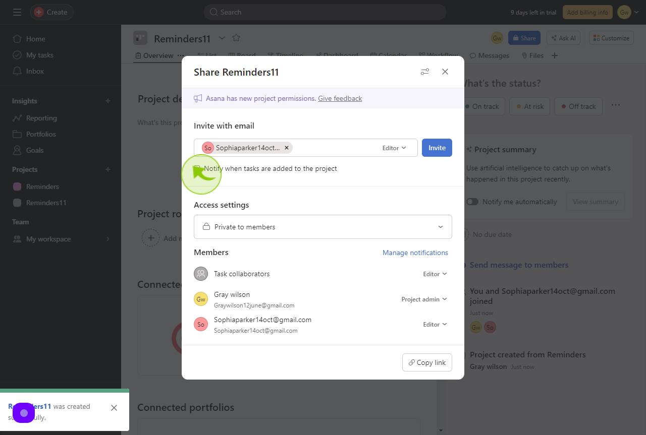Open the Customize panel

611,38
